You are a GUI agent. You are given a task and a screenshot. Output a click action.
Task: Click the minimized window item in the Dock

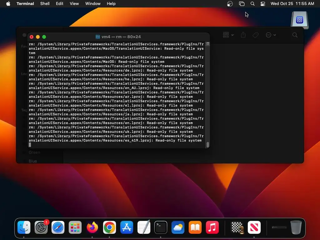(279, 227)
